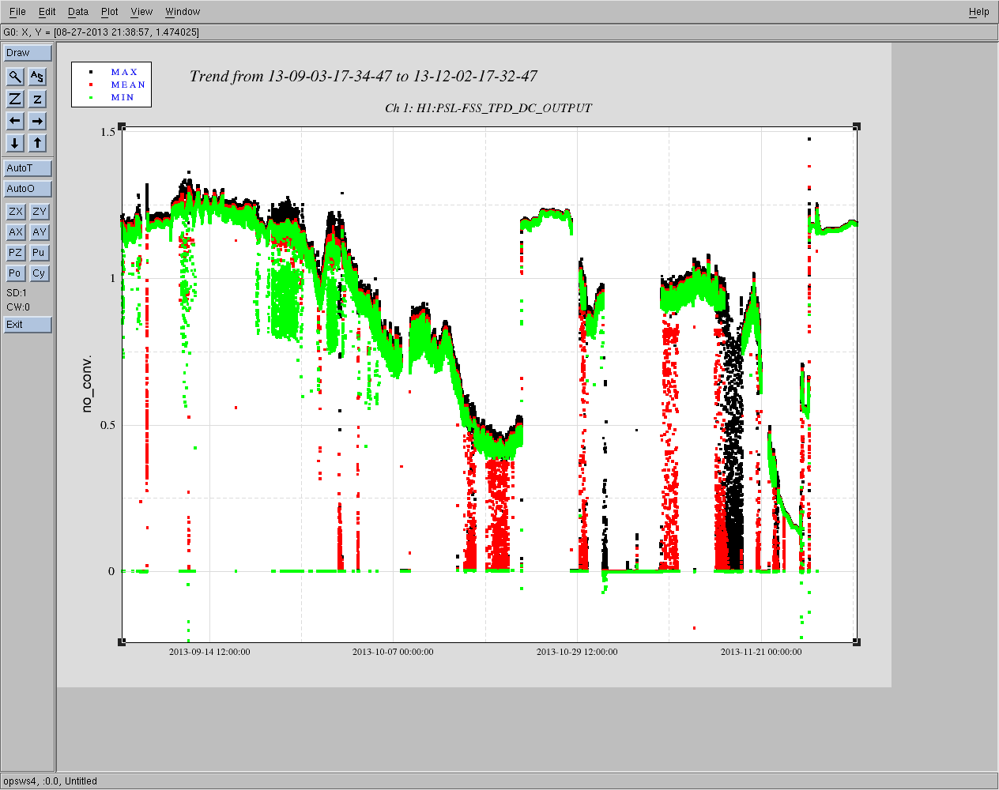Click x-axis tick label '2013-11-21 00:00:00'

(761, 652)
